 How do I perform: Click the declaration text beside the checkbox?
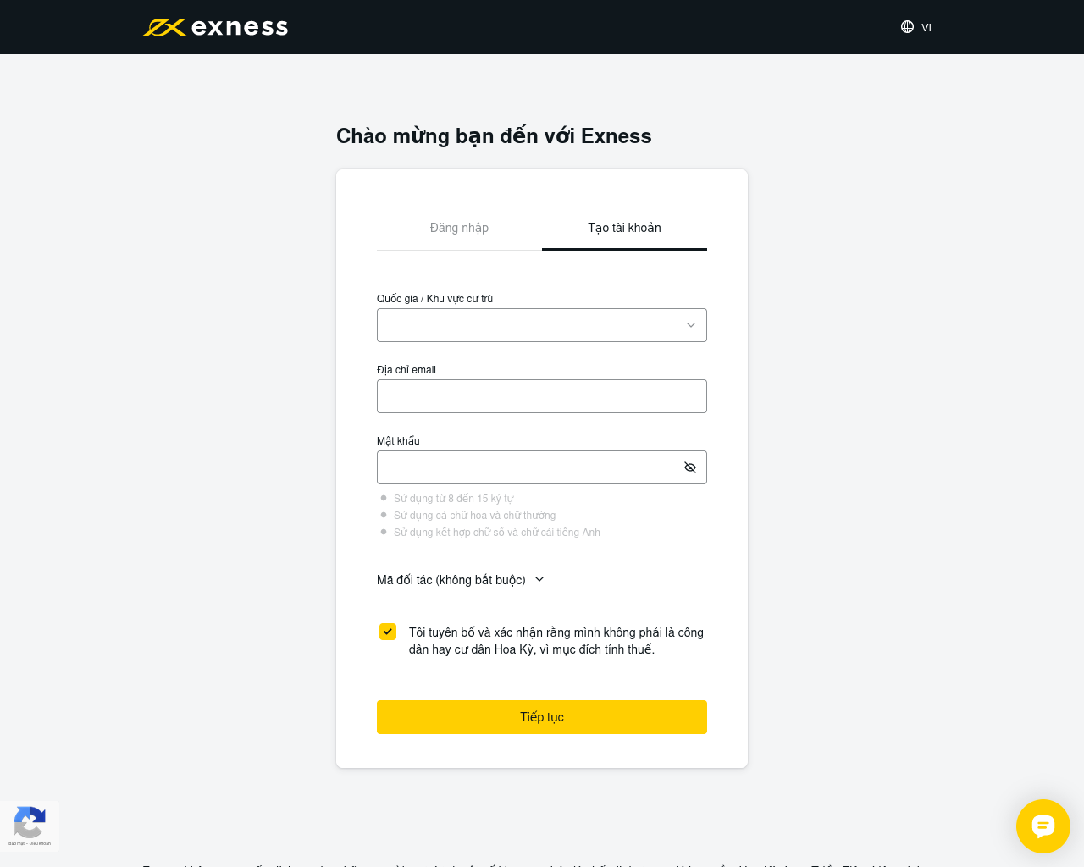click(x=556, y=641)
